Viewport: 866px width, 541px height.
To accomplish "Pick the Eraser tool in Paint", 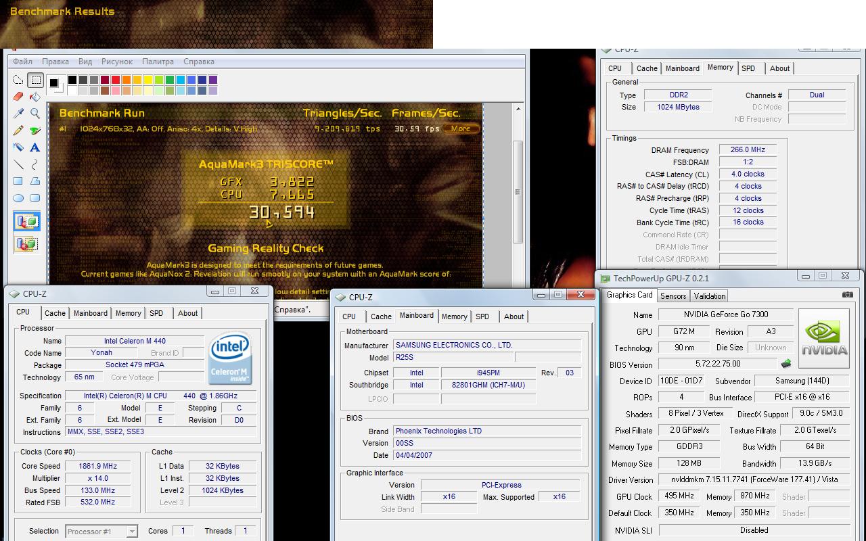I will [18, 97].
